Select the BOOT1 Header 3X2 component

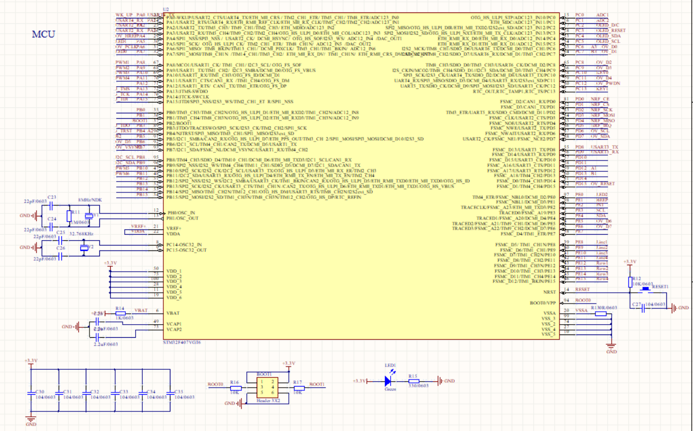pyautogui.click(x=264, y=388)
